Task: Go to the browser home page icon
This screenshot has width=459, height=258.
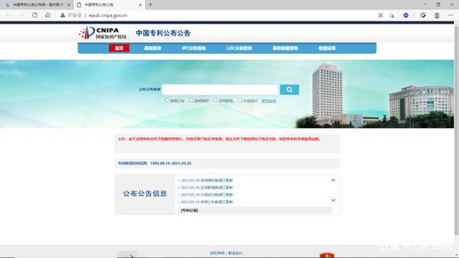Action: [x=48, y=15]
